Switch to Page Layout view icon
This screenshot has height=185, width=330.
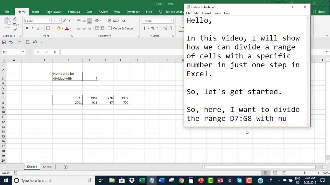coord(275,173)
